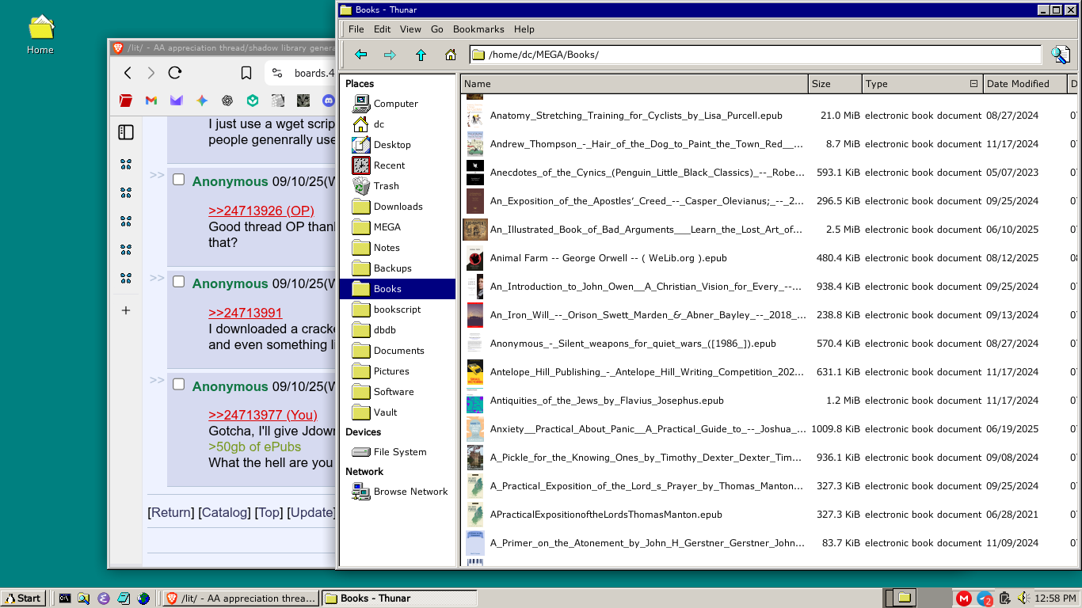Launch the terminal from the taskbar
Screen dimensions: 1082x608
click(65, 598)
